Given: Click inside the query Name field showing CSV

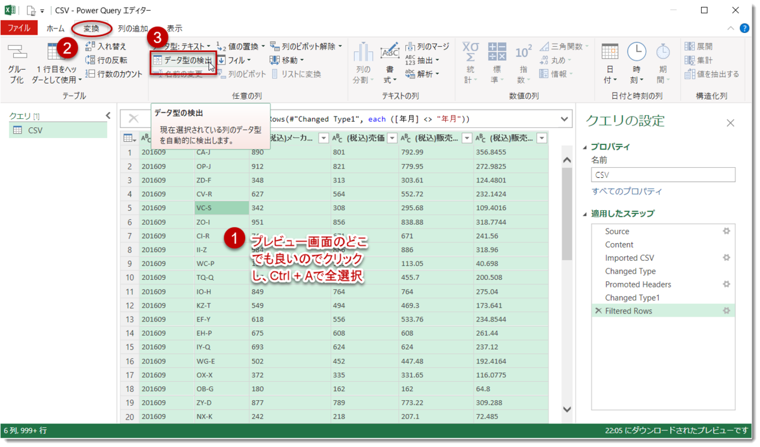Looking at the screenshot, I should point(662,175).
